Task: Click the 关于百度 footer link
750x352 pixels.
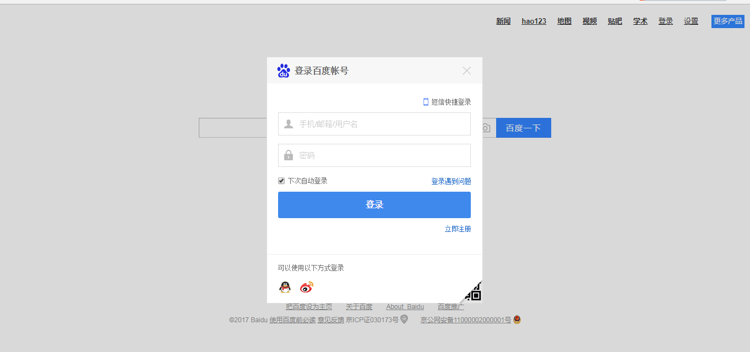Action: (359, 307)
